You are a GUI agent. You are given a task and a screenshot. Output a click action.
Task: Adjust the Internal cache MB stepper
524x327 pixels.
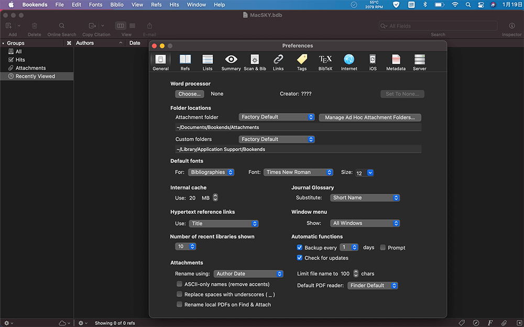215,198
